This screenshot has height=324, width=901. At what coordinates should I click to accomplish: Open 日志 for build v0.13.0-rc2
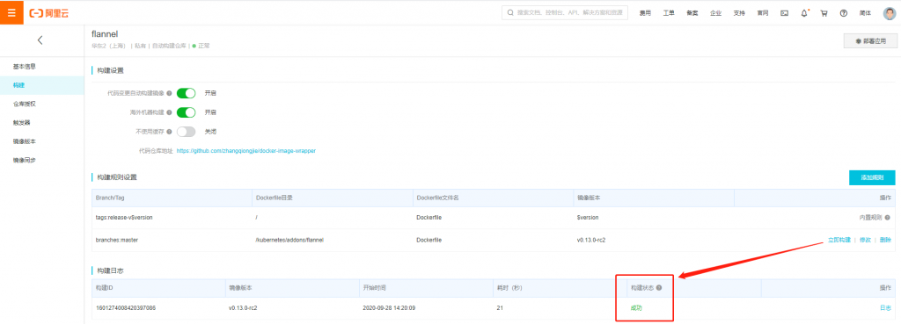[x=885, y=308]
